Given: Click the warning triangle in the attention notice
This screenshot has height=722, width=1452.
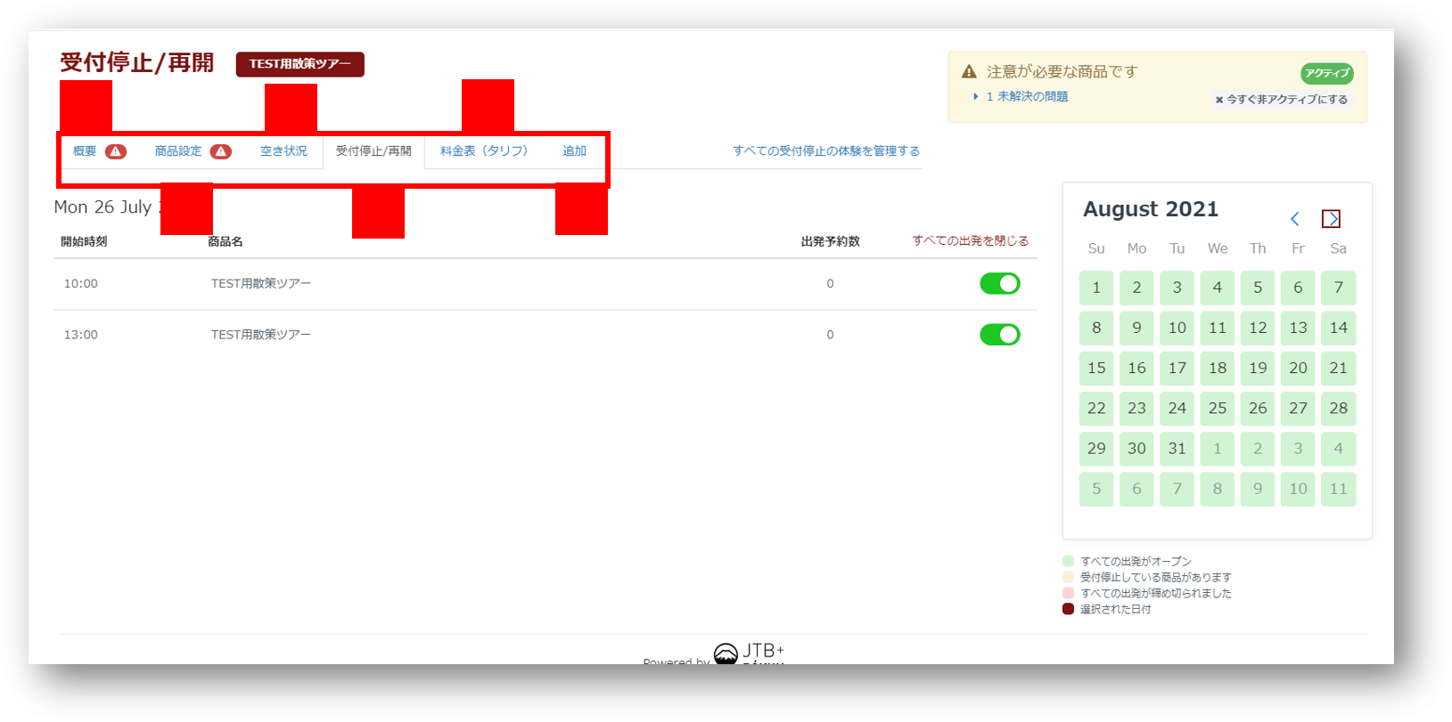Looking at the screenshot, I should click(969, 71).
